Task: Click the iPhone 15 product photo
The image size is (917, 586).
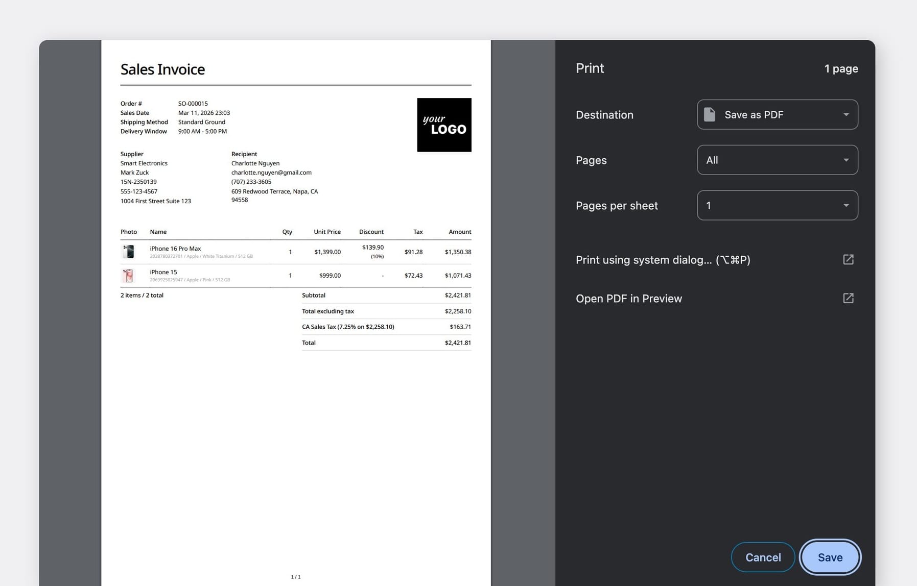Action: [x=128, y=275]
